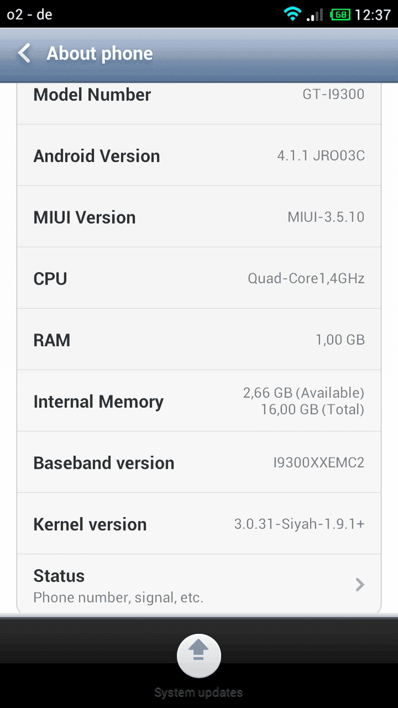Tap the CPU Quad-Core row
Viewport: 398px width, 708px height.
199,278
